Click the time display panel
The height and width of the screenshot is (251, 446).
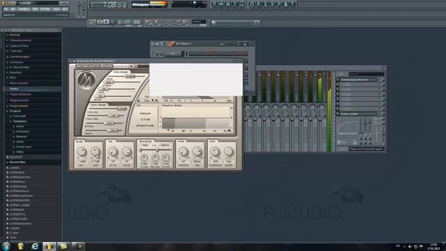(x=108, y=5)
